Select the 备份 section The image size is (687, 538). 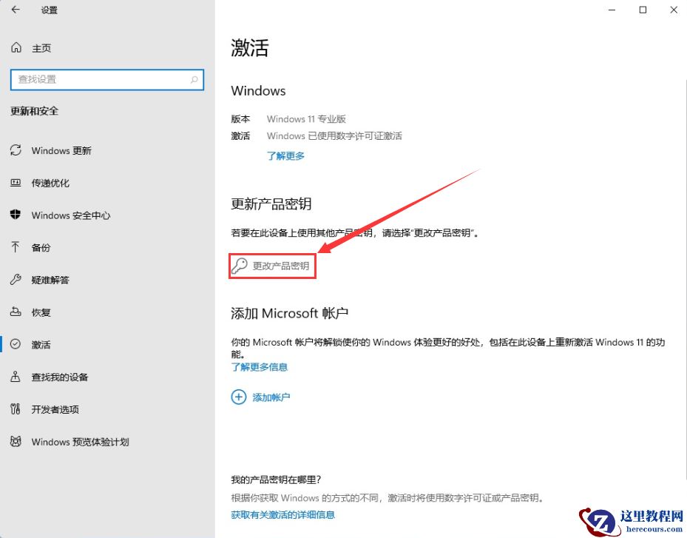point(42,247)
